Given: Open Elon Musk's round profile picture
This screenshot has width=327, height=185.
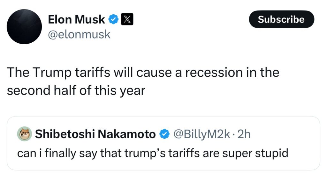Looking at the screenshot, I should [x=24, y=27].
